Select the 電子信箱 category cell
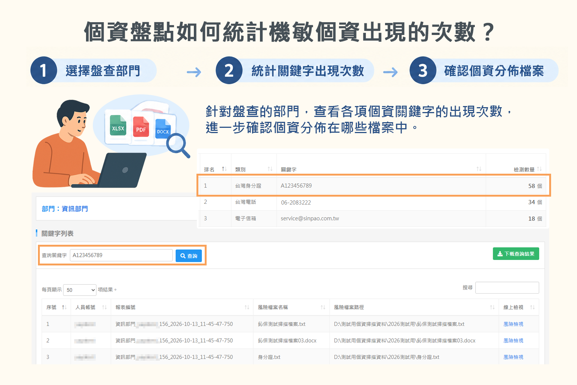This screenshot has width=577, height=385. coord(245,218)
